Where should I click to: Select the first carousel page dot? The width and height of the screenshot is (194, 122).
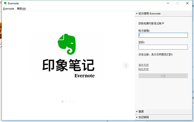[62, 101]
